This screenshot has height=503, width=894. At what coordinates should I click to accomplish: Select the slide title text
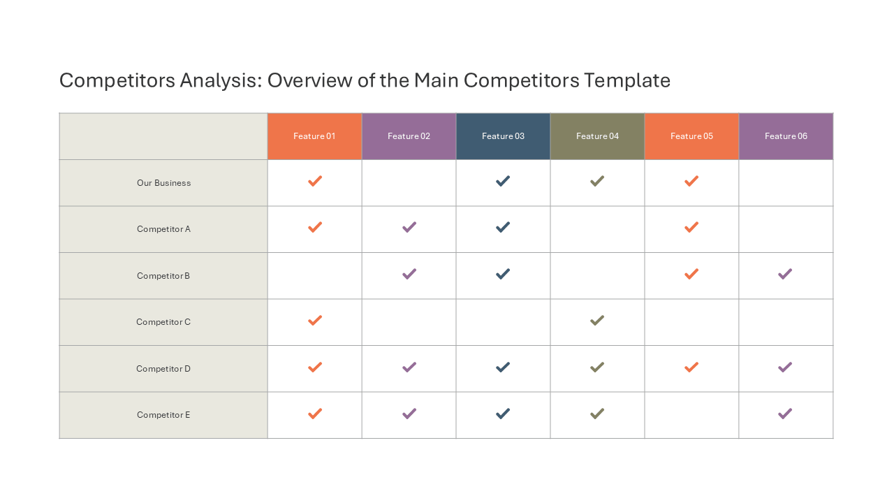pos(365,80)
